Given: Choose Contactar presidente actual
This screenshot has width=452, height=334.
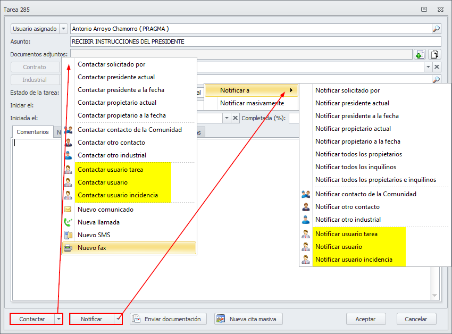Looking at the screenshot, I should pos(129,77).
